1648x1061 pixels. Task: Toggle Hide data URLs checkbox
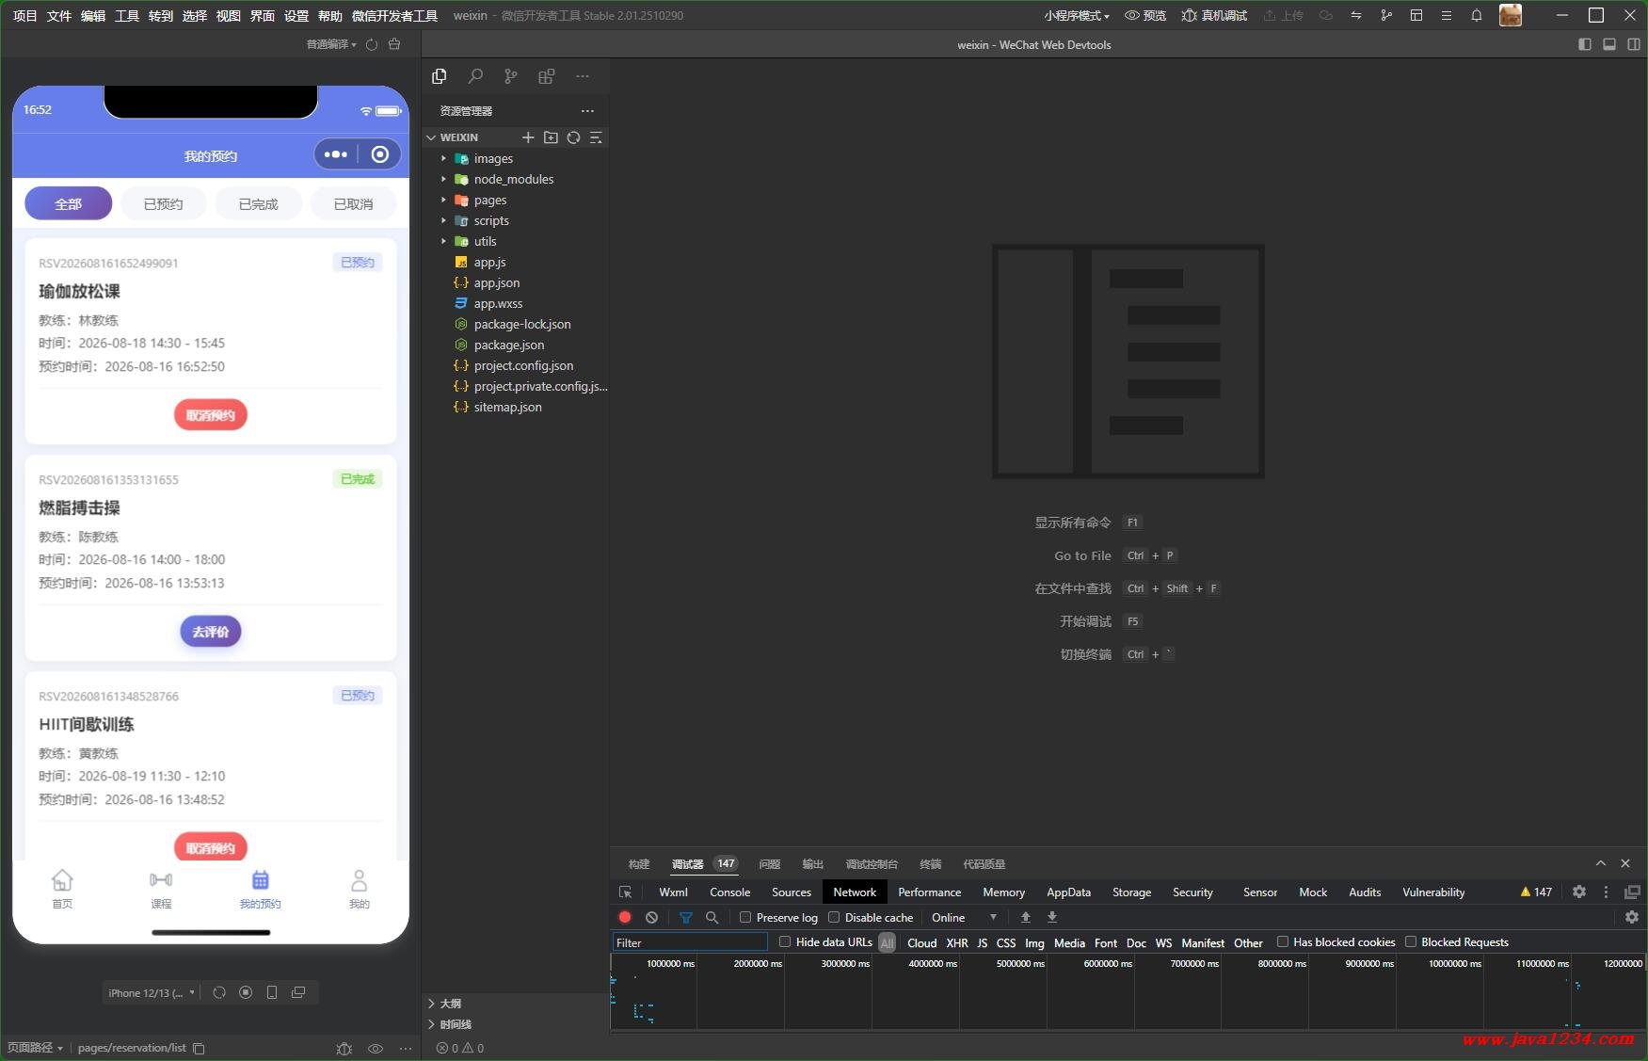click(x=785, y=941)
